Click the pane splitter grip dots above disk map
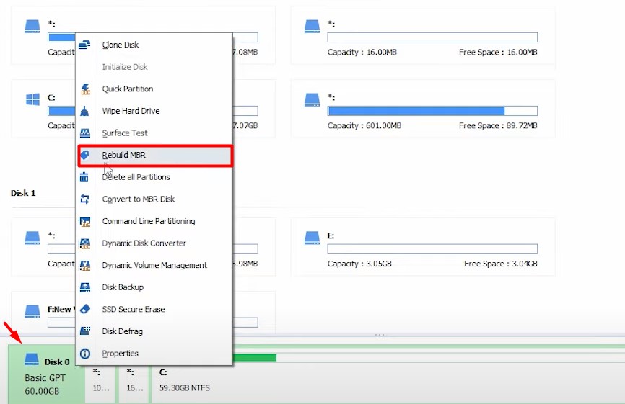This screenshot has height=404, width=625. coord(380,335)
